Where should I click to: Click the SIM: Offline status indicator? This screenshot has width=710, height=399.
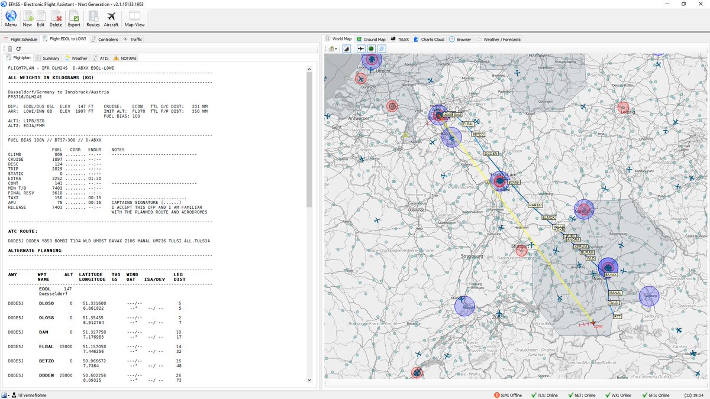pyautogui.click(x=508, y=395)
